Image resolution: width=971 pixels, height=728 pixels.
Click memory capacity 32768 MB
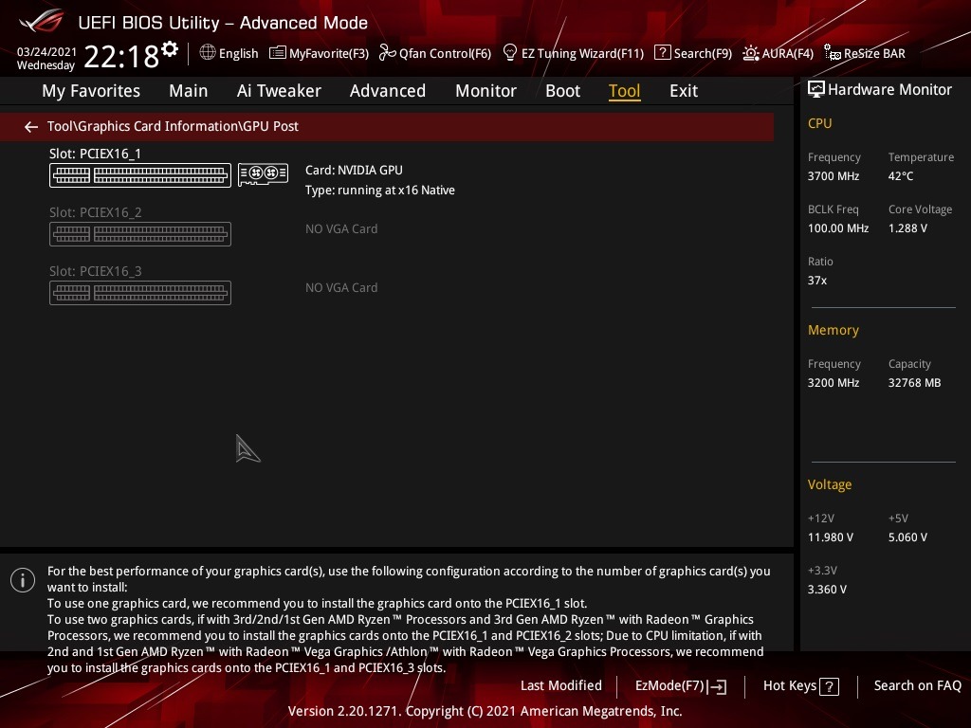(x=915, y=383)
